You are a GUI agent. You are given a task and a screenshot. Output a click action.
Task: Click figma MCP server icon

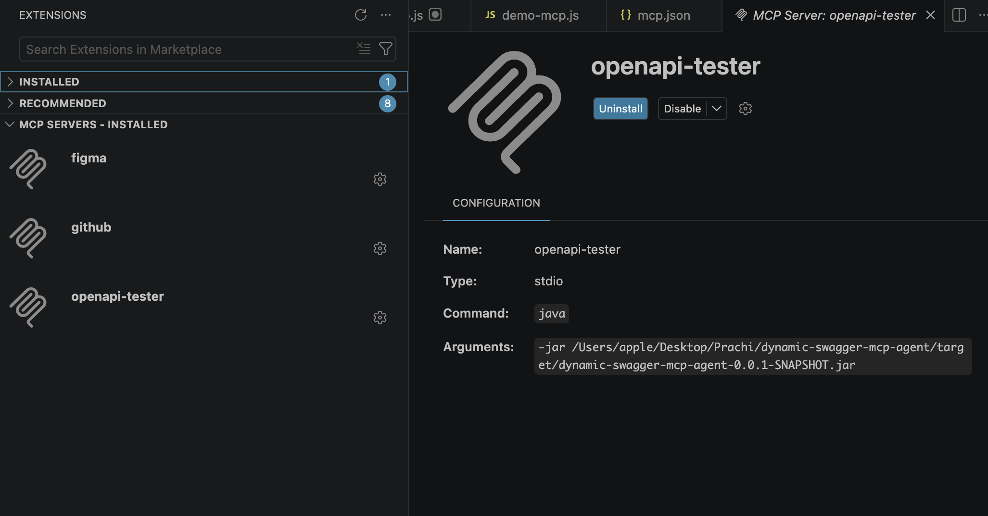tap(28, 169)
